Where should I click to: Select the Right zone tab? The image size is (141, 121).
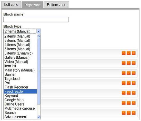[33, 5]
